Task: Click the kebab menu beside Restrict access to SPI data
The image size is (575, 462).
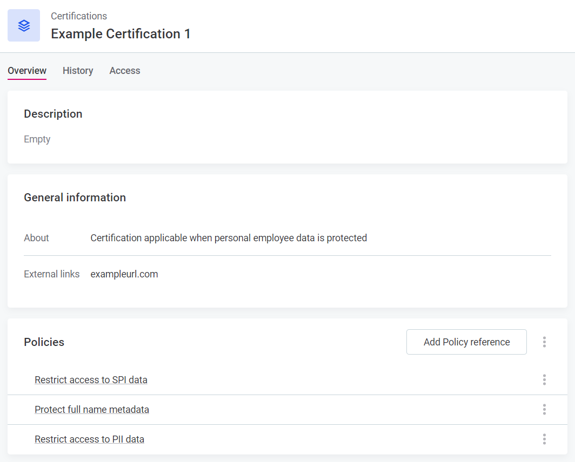Action: pos(544,379)
